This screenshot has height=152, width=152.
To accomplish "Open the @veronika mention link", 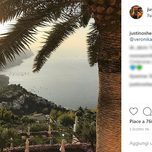I will click(141, 40).
